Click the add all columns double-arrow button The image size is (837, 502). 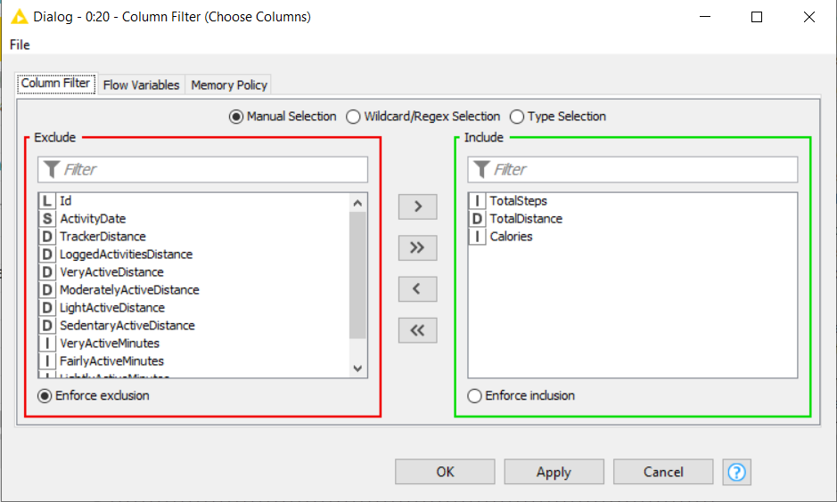click(x=417, y=247)
